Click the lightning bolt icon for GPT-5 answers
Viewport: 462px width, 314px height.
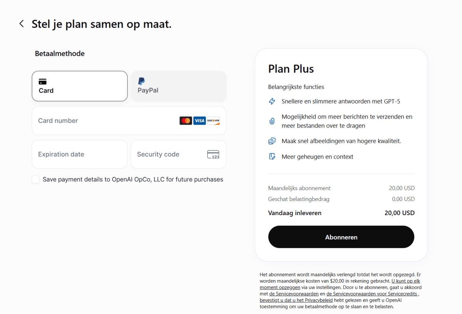click(x=272, y=102)
